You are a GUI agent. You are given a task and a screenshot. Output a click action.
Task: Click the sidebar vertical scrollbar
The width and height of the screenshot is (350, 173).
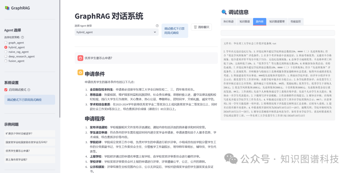click(60, 59)
